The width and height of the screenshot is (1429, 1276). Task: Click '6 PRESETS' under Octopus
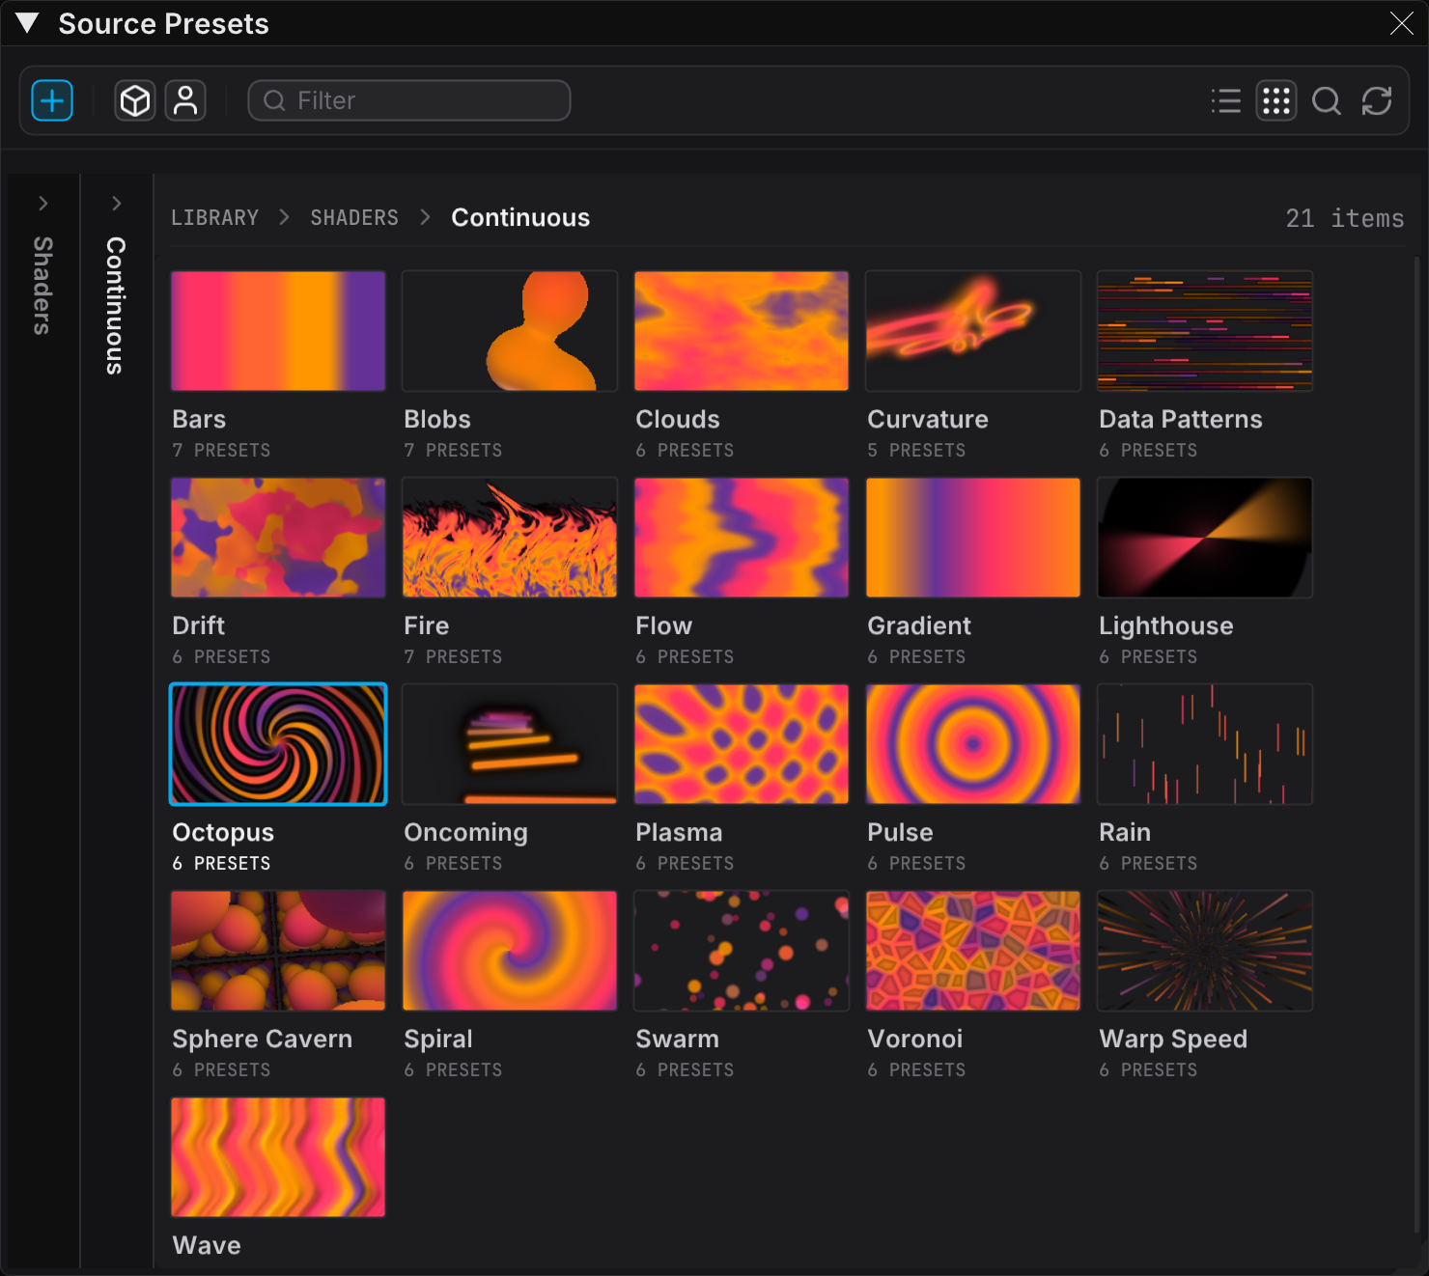pyautogui.click(x=221, y=864)
